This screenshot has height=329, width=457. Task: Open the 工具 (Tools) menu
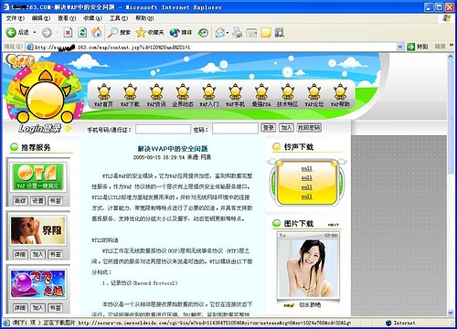[119, 18]
